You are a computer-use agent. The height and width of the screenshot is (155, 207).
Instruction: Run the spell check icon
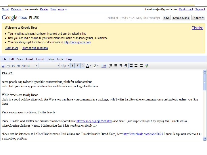tap(147, 66)
